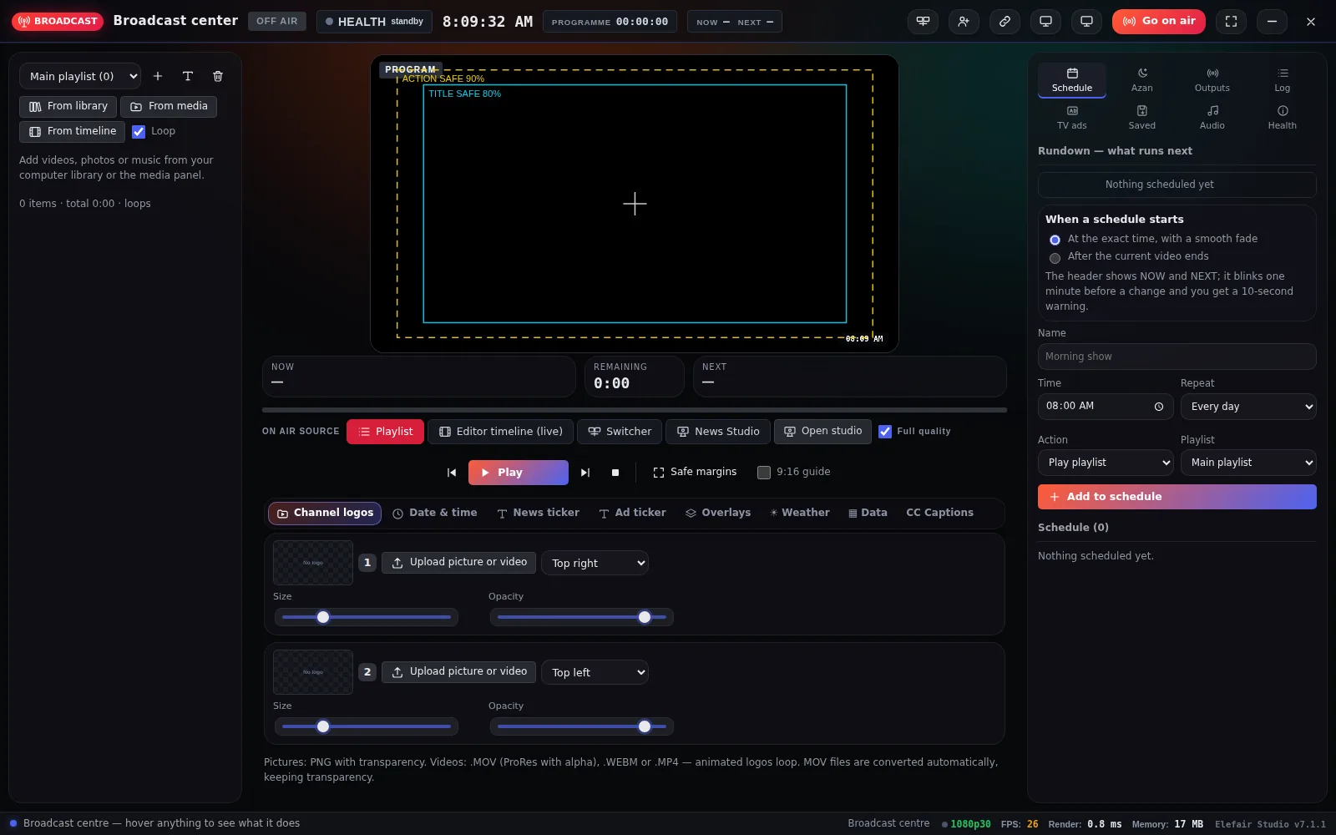Click the add person icon in header
This screenshot has width=1336, height=835.
click(964, 22)
